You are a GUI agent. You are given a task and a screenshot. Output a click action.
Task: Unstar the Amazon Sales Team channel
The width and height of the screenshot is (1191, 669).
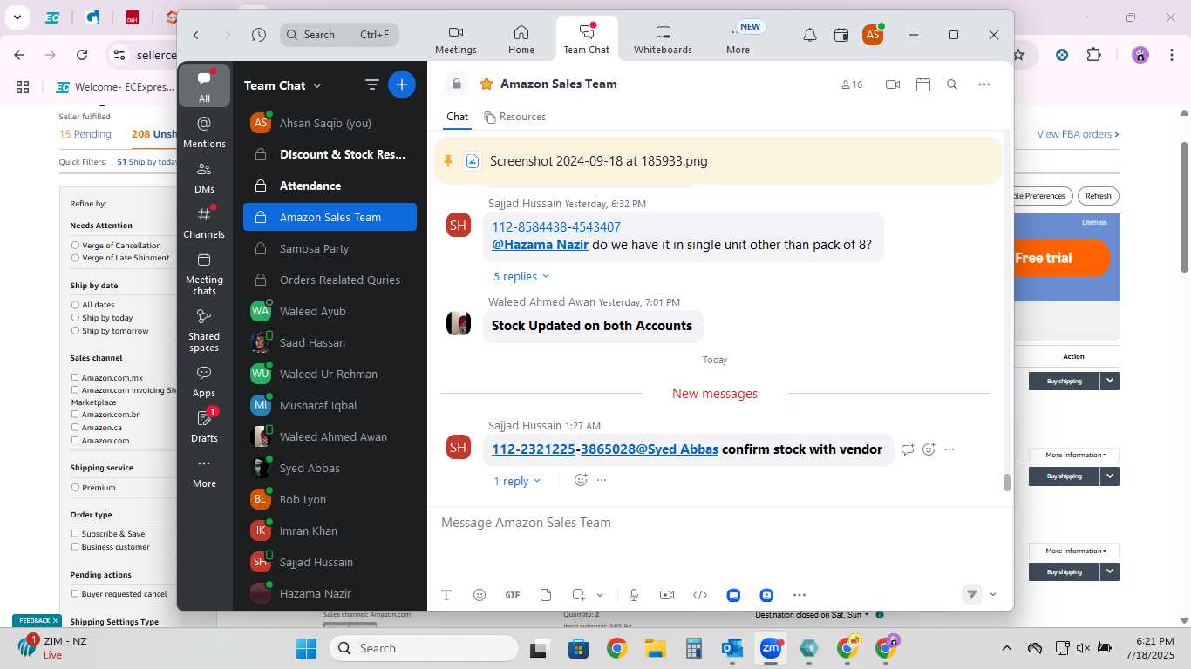pos(487,84)
